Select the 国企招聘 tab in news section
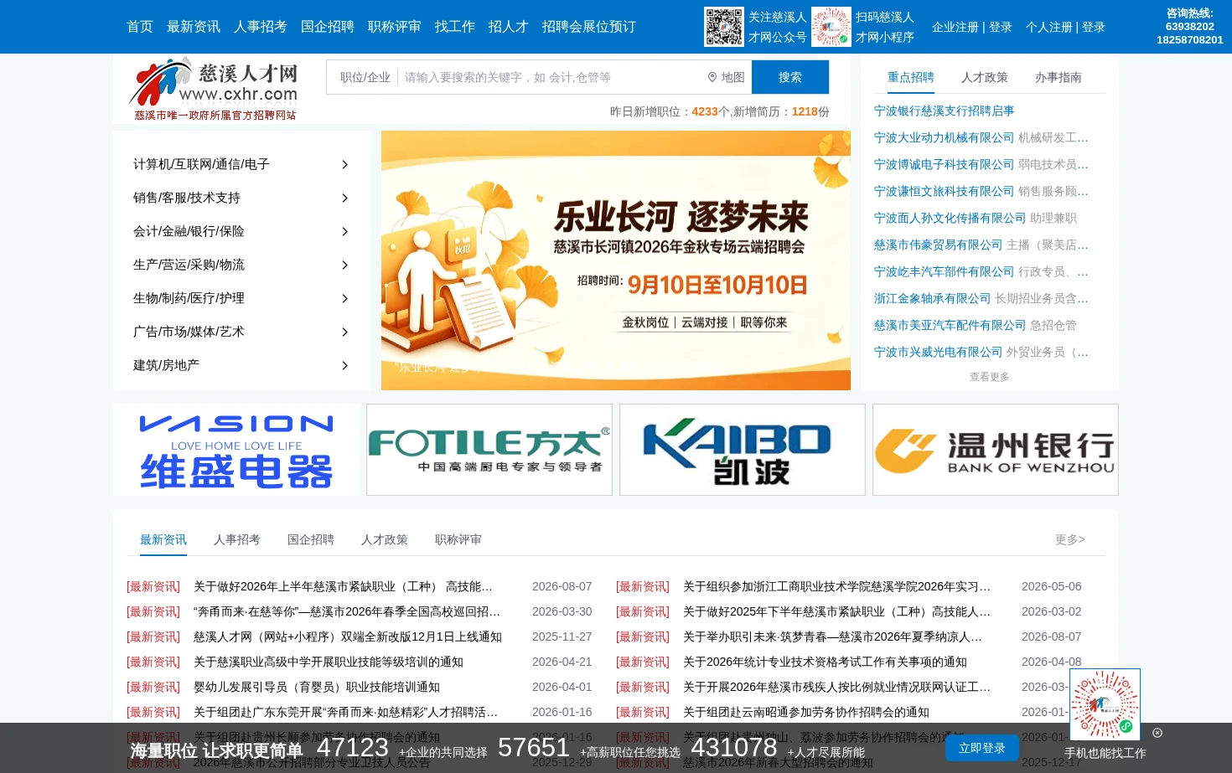The width and height of the screenshot is (1232, 773). [x=311, y=539]
